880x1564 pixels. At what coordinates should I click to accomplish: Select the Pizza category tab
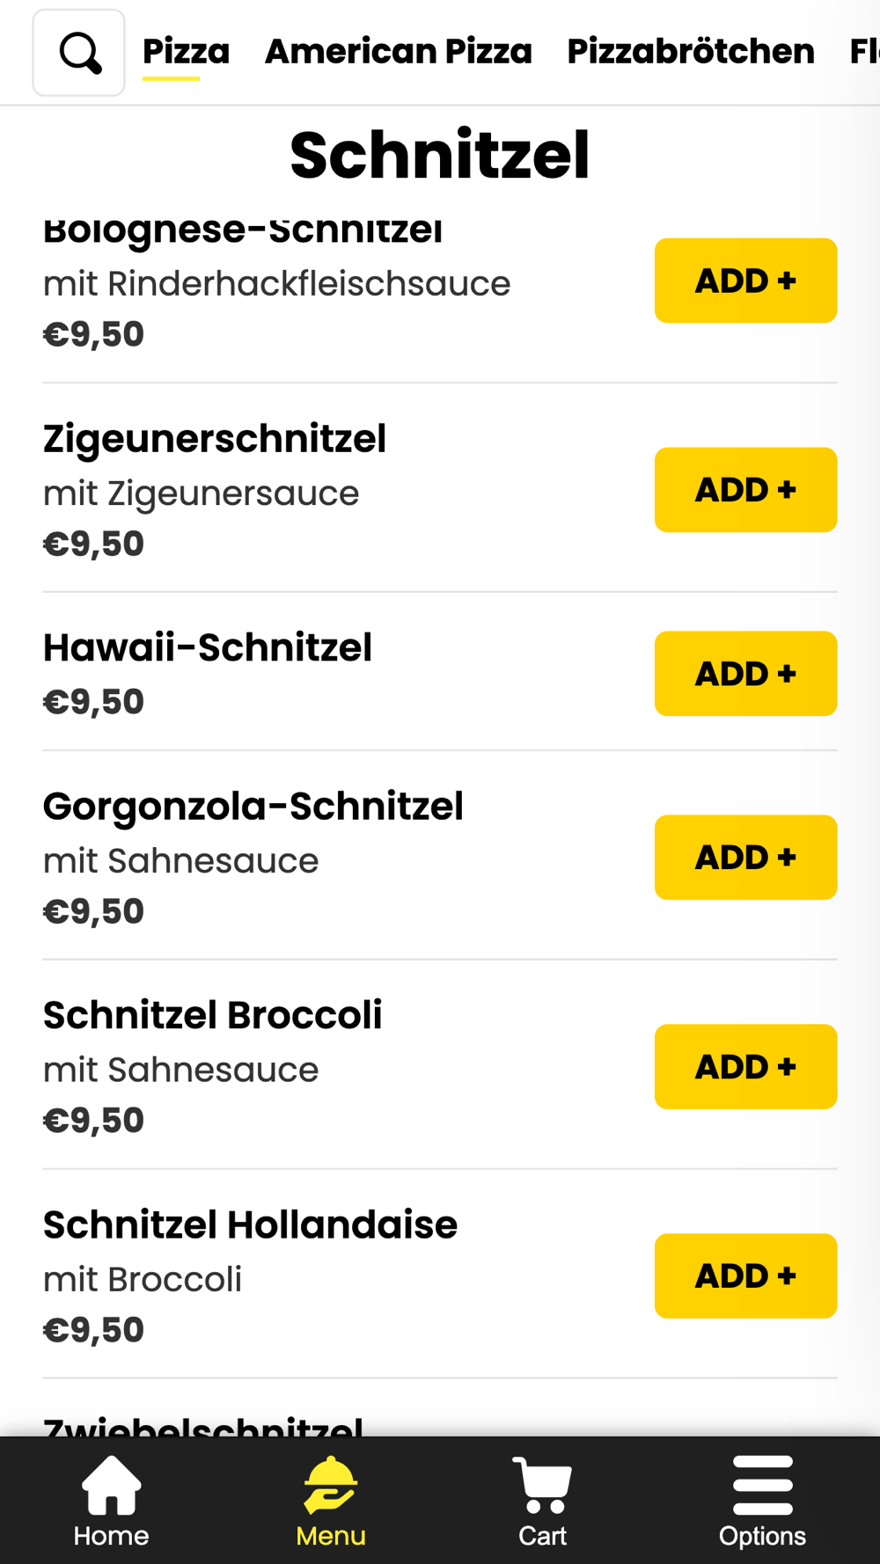[186, 51]
